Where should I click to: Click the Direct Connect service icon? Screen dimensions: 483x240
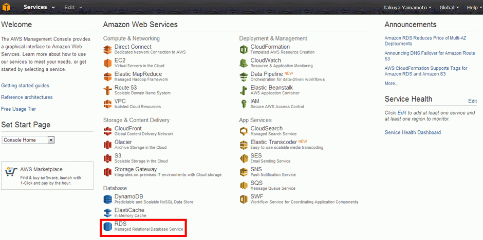107,49
